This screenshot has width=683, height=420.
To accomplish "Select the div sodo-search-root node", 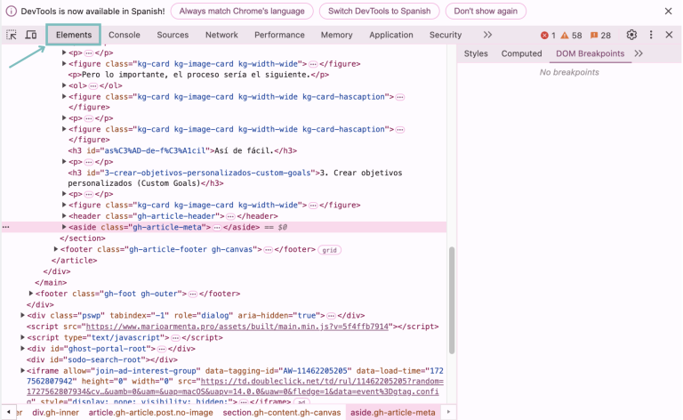I will [x=102, y=359].
